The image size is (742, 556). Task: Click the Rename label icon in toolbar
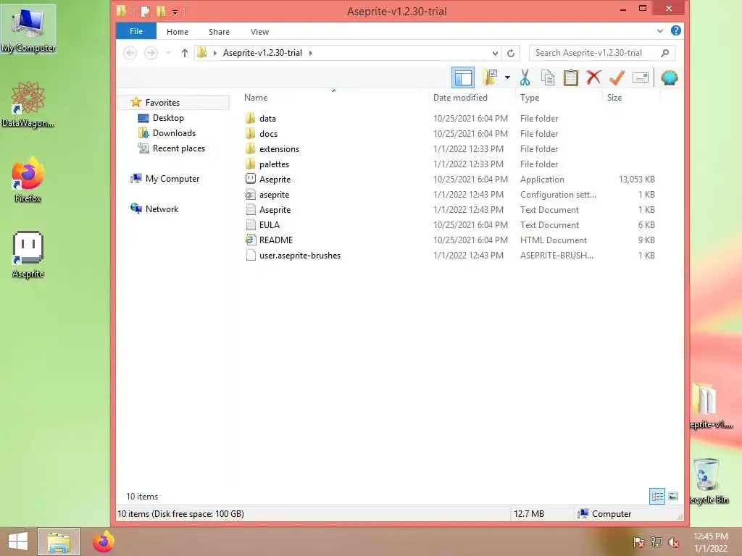pos(640,77)
